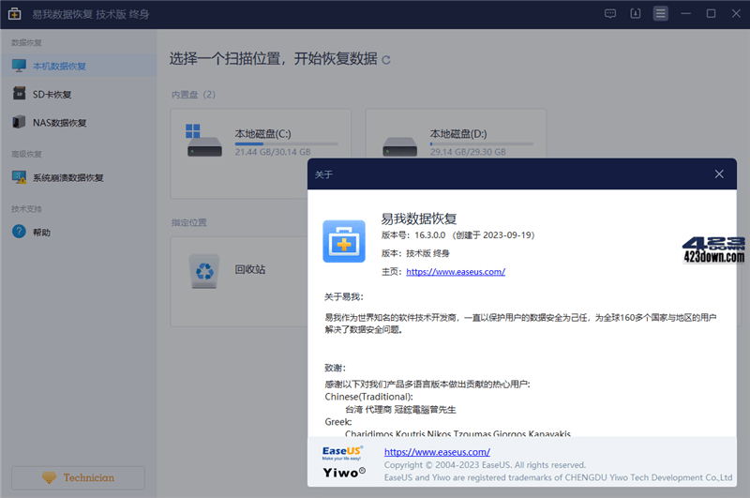The width and height of the screenshot is (750, 498).
Task: Click the Yiwo logo in dialog footer
Action: coord(344,473)
